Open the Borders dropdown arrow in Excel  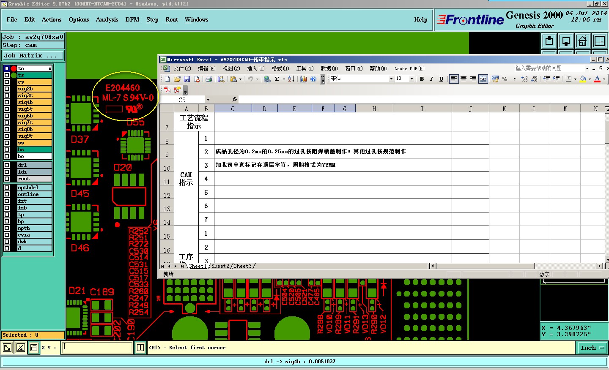tap(575, 79)
